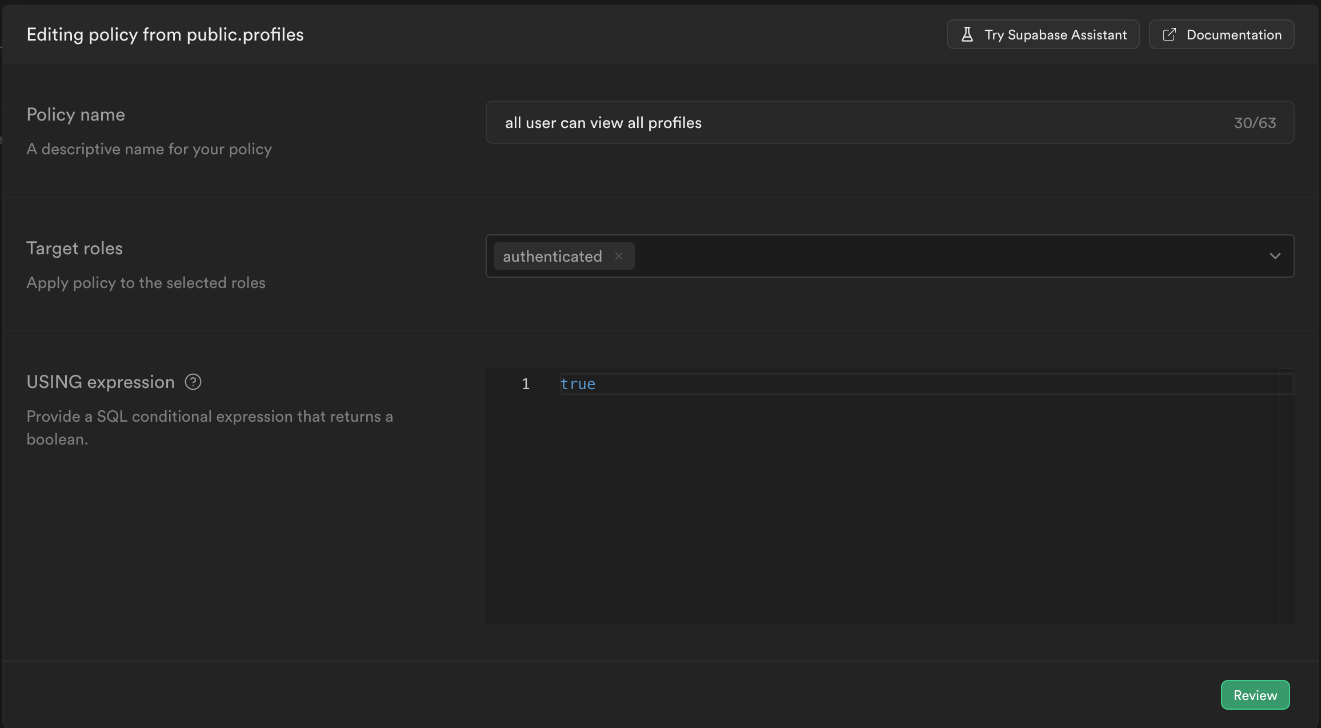Focus the Policy name text field
Screen dimensions: 1321x728
[857, 123]
